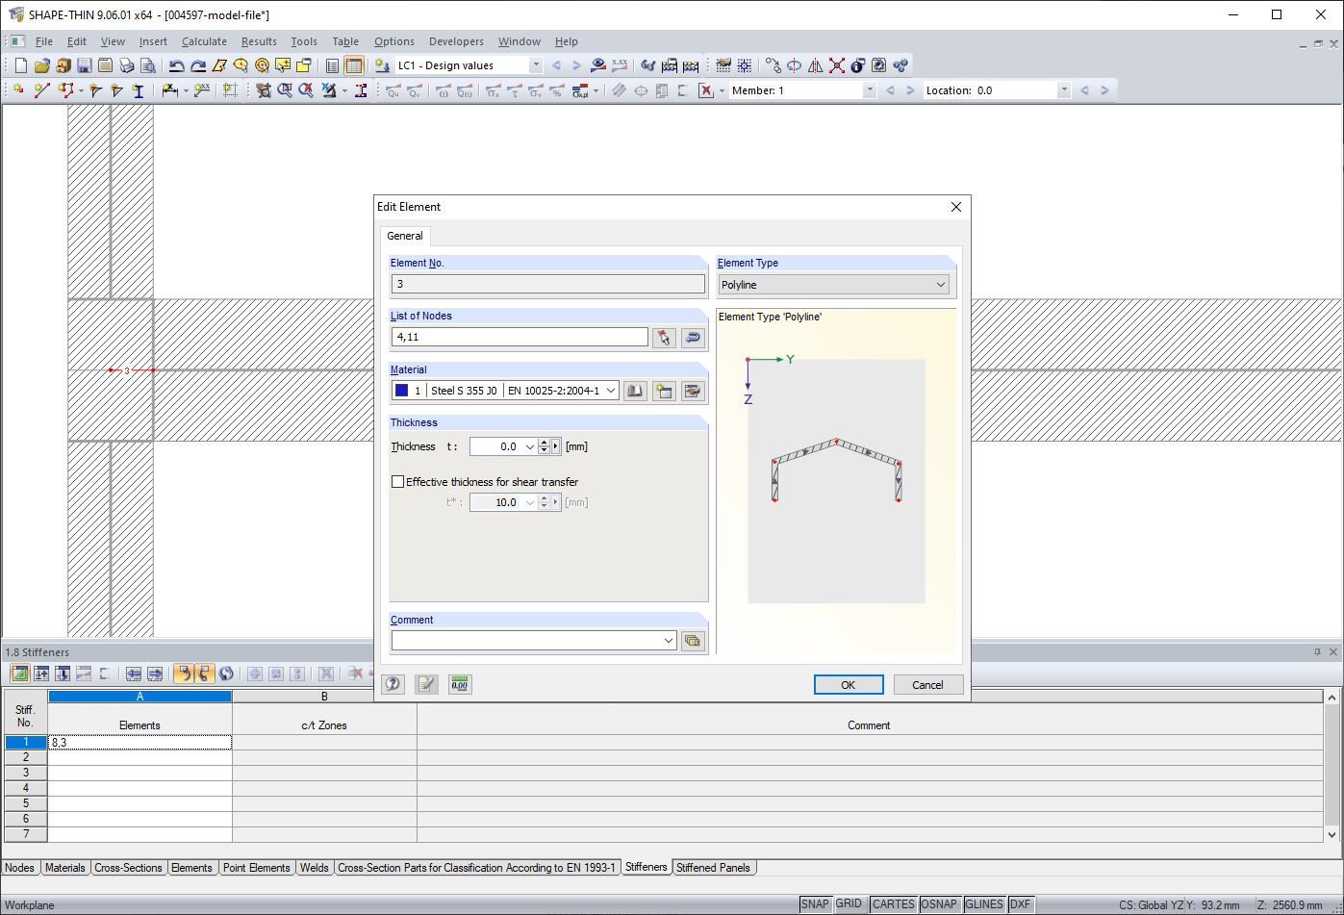This screenshot has height=915, width=1344.
Task: Click the Cancel button
Action: tap(927, 685)
